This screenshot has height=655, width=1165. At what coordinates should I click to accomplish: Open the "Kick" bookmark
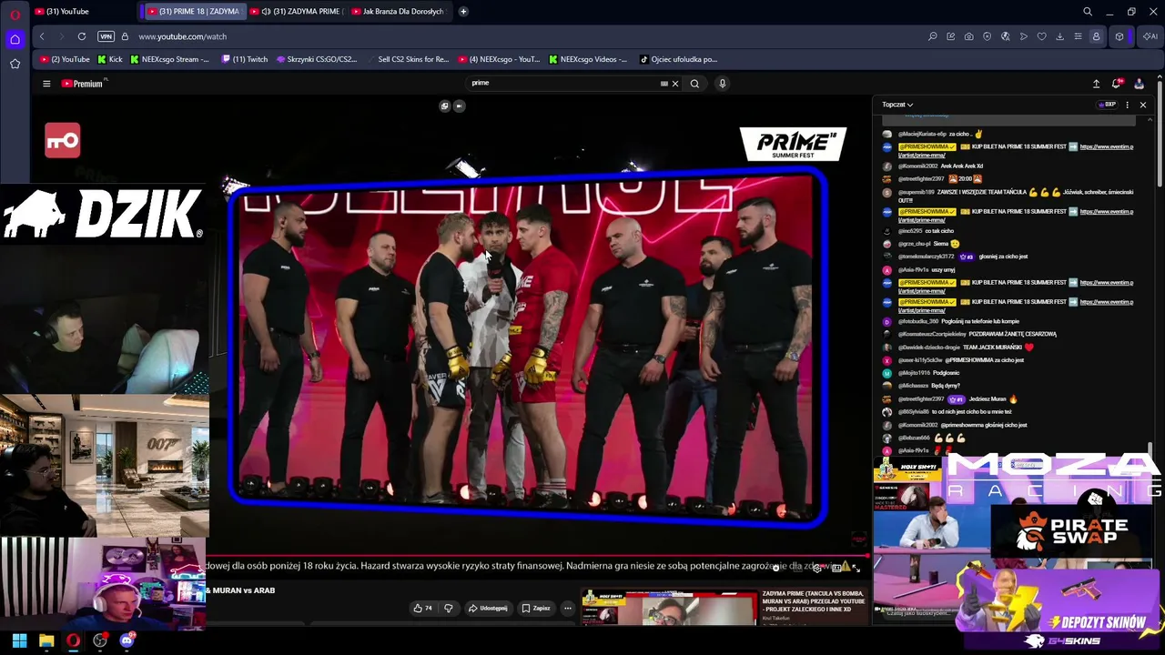(x=109, y=59)
